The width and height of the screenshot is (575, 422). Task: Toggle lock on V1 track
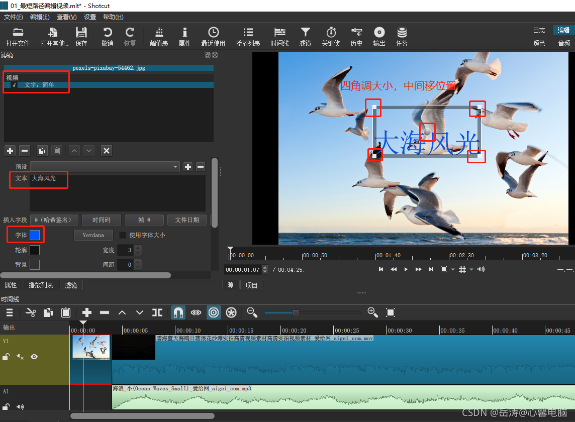click(x=6, y=357)
